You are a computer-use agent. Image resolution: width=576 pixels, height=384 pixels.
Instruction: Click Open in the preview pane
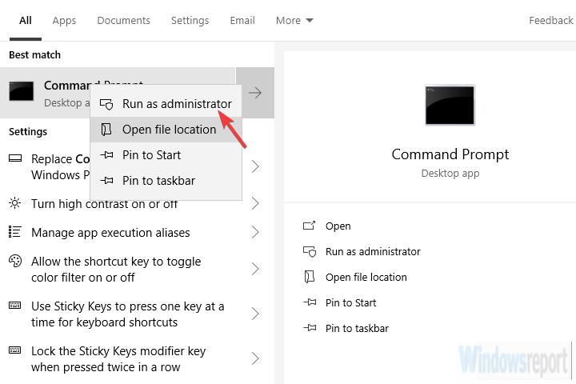(x=338, y=226)
